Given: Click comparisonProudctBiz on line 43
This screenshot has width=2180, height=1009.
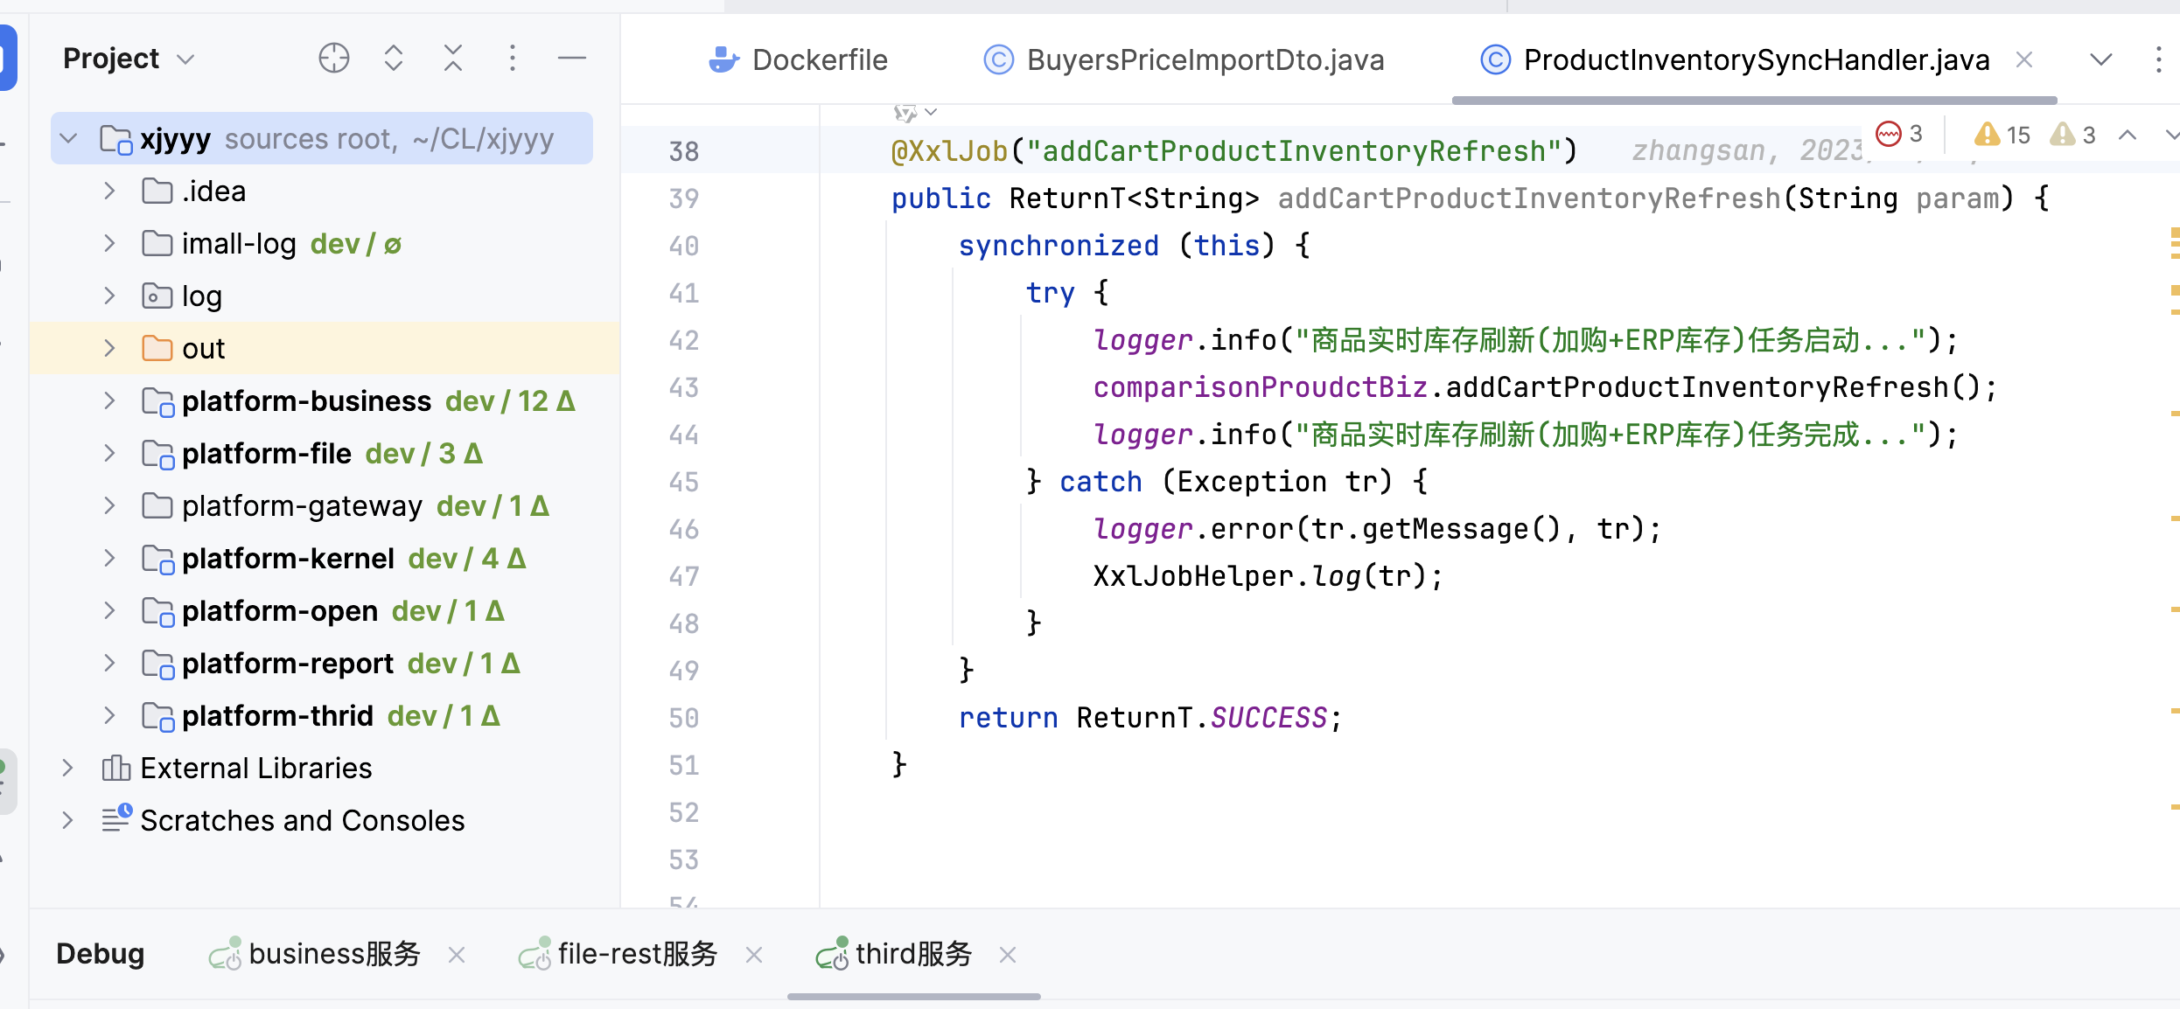Looking at the screenshot, I should click(x=1260, y=387).
